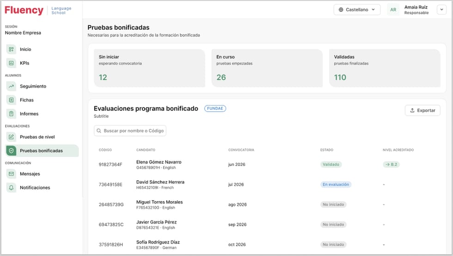453x256 pixels.
Task: Click the globe icon beside Castellano
Action: click(x=341, y=10)
